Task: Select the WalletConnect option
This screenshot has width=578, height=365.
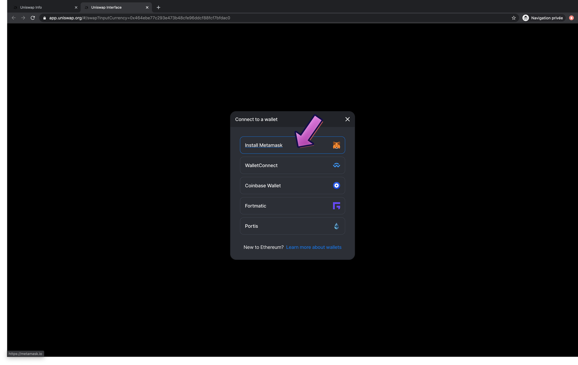Action: click(x=292, y=165)
